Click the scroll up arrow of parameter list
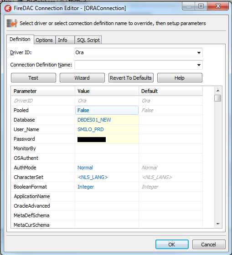This screenshot has height=255, width=232. tap(218, 91)
